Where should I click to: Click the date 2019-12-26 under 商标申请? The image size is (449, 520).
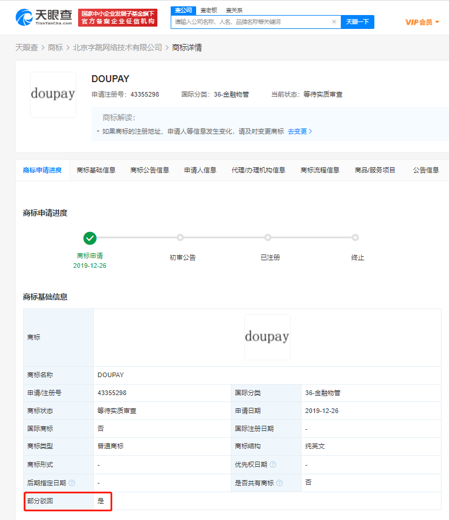90,265
